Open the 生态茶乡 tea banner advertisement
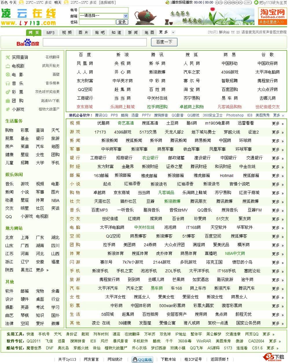The width and height of the screenshot is (288, 363). (x=194, y=17)
